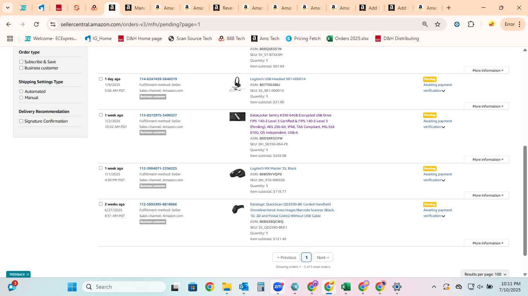Viewport: 528px width, 296px height.
Task: Open order 113-0372975-3400227 link
Action: click(x=158, y=115)
